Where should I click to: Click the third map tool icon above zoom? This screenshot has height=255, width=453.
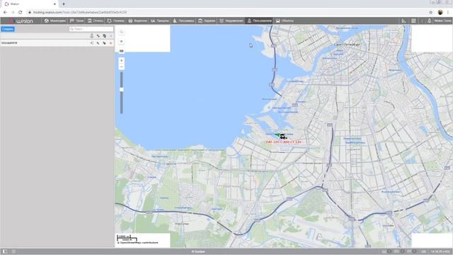[x=122, y=51]
